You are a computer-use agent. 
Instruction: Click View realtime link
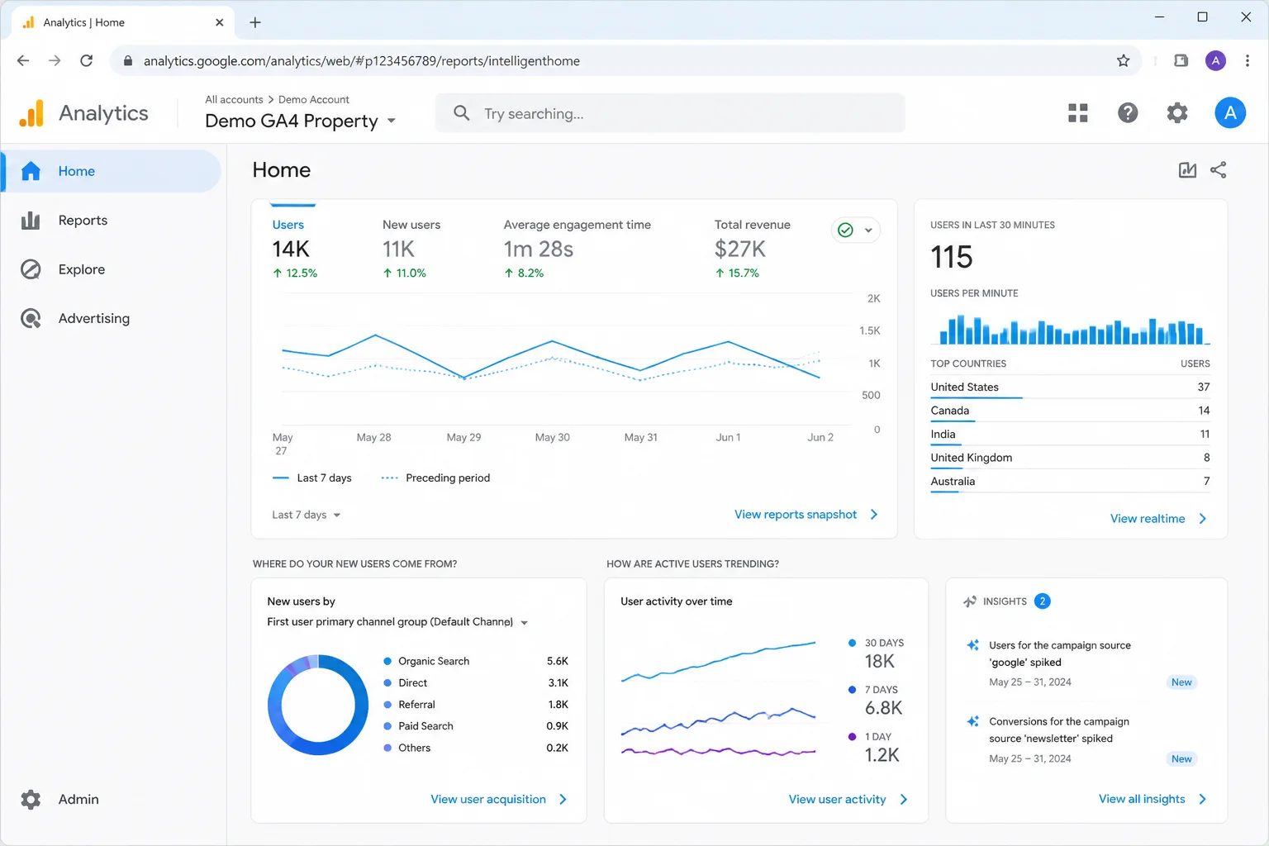click(1158, 519)
